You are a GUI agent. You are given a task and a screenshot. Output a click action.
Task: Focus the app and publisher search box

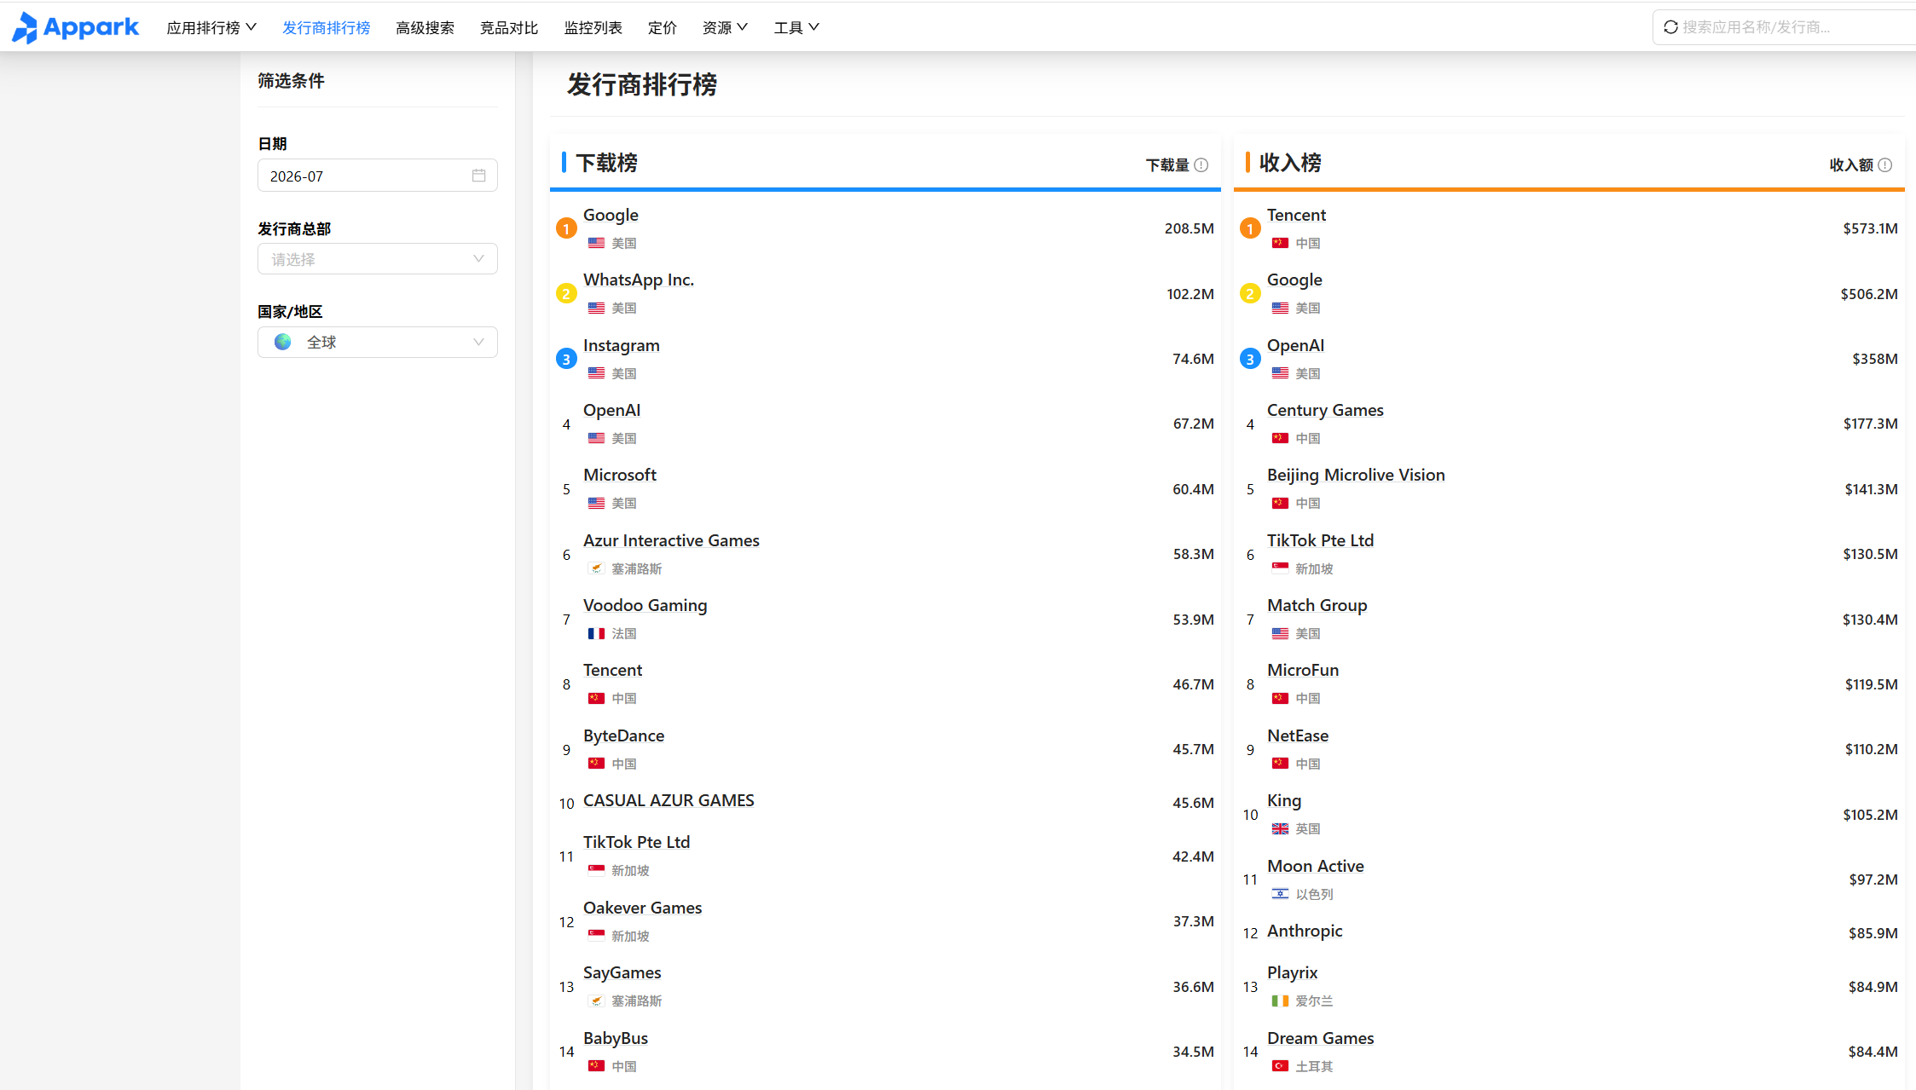[x=1784, y=27]
